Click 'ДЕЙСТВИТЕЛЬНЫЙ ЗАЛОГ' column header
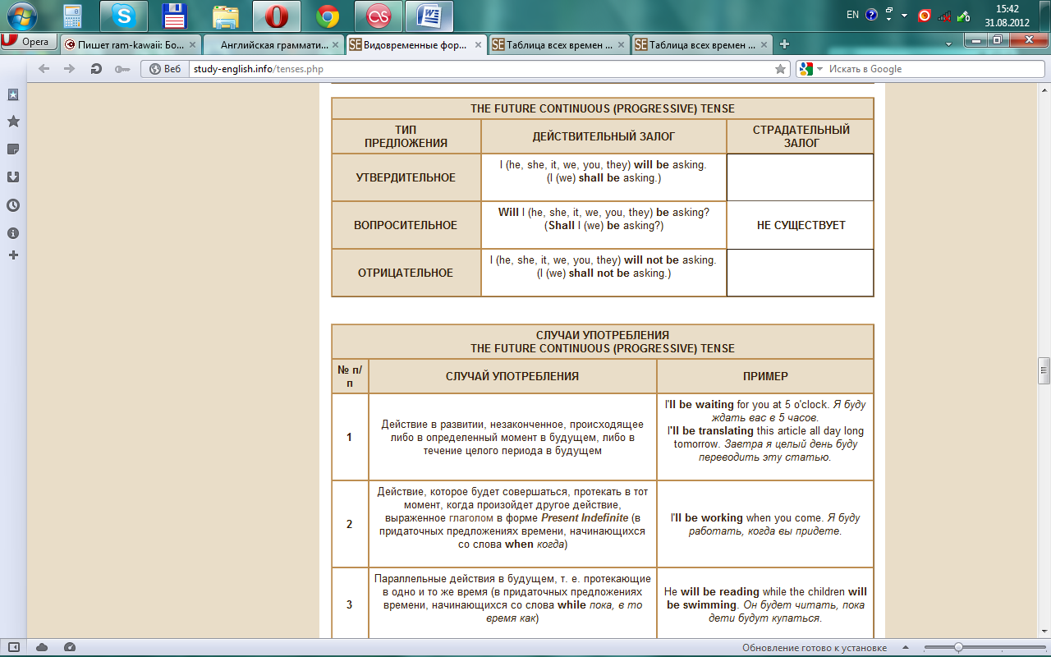The image size is (1051, 657). [x=604, y=136]
